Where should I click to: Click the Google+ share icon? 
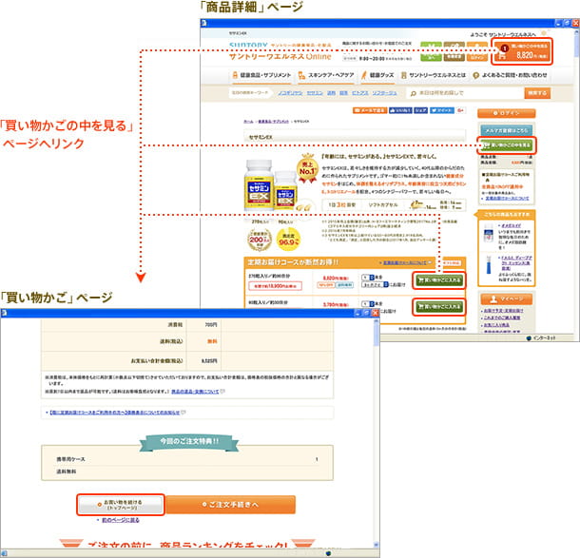coord(460,110)
